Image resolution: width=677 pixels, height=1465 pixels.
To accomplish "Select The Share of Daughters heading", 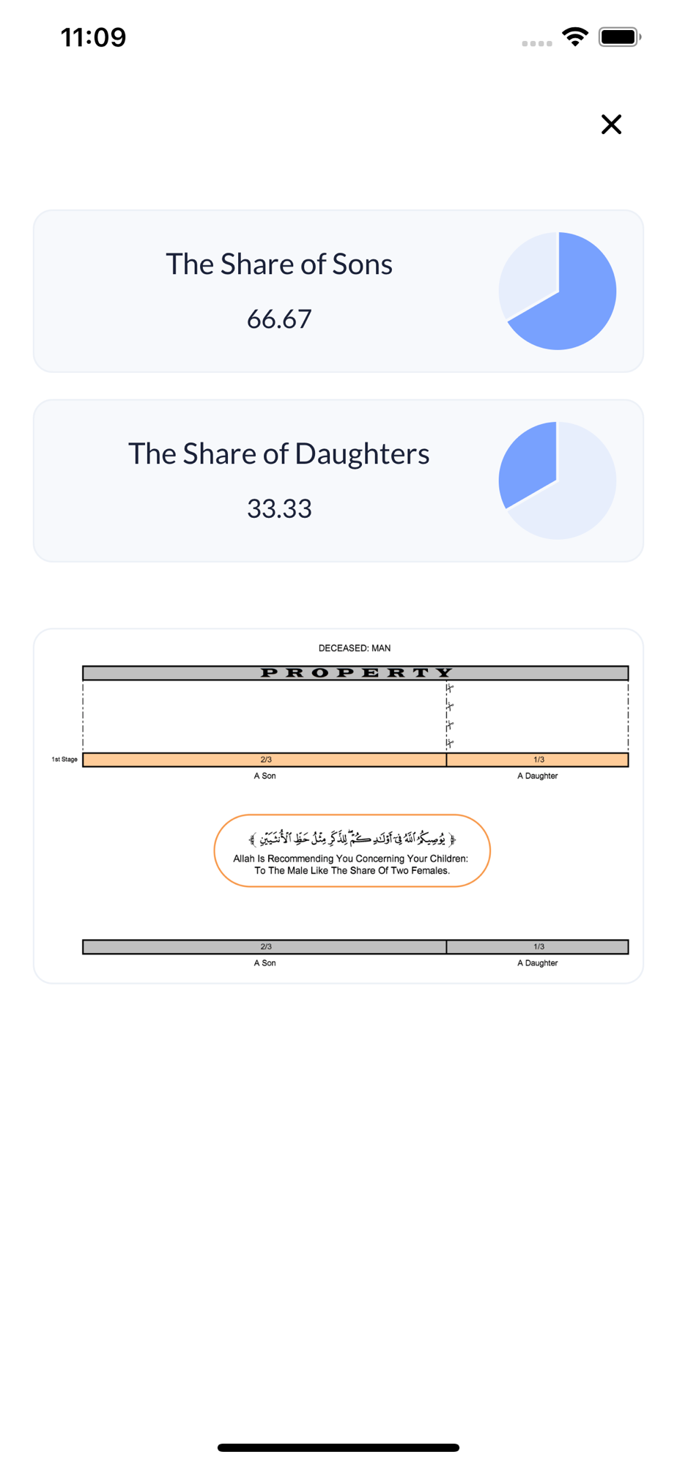I will tap(279, 453).
